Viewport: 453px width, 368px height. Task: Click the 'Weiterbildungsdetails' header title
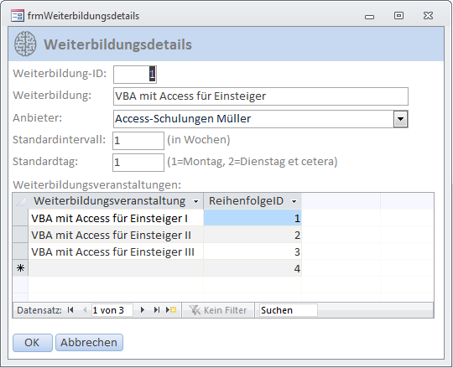coord(117,44)
